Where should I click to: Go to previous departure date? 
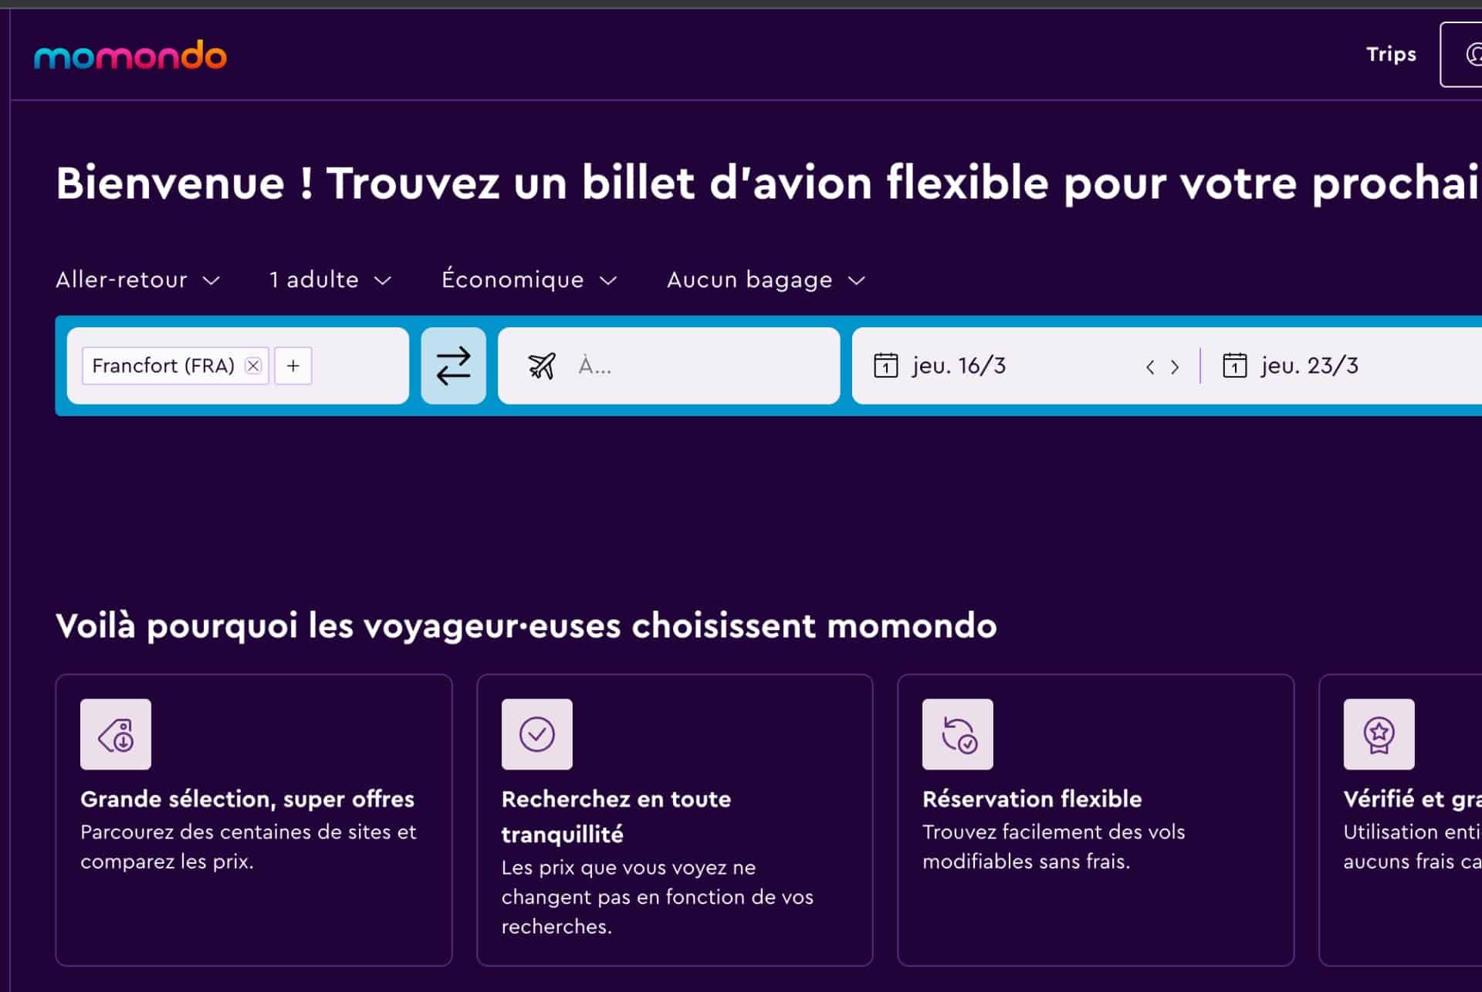[x=1150, y=367]
